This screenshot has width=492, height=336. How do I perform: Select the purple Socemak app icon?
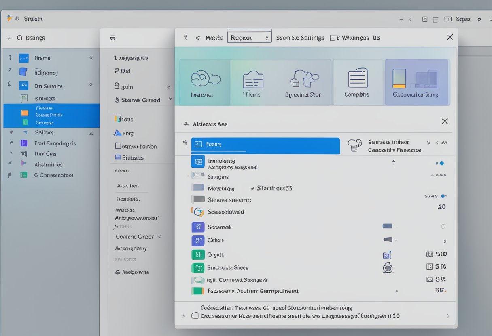[198, 227]
